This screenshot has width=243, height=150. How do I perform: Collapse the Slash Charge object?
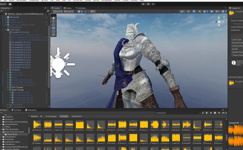click(x=8, y=90)
